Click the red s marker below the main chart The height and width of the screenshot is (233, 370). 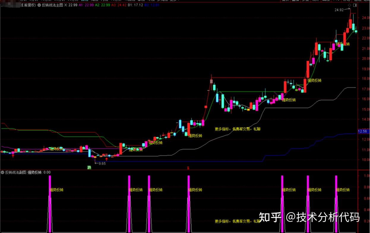pos(188,168)
